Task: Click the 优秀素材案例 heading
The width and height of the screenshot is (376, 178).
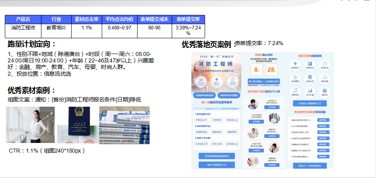Action: tap(31, 91)
